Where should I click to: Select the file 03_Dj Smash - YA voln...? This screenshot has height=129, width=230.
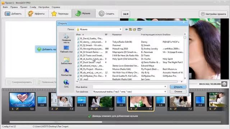pos(90,46)
